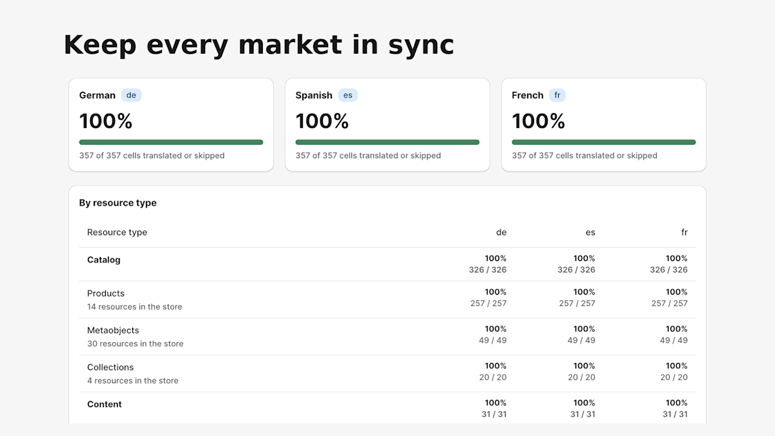Click the 'fr' badge on French card
The width and height of the screenshot is (775, 436).
click(557, 95)
